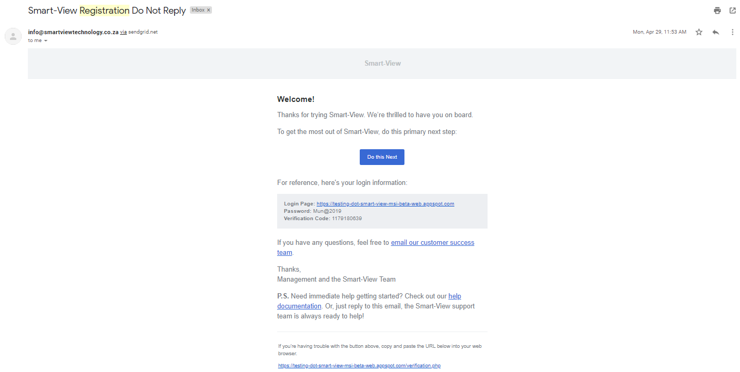This screenshot has height=372, width=740.
Task: Click the 'P.S.' paragraph label
Action: [283, 296]
